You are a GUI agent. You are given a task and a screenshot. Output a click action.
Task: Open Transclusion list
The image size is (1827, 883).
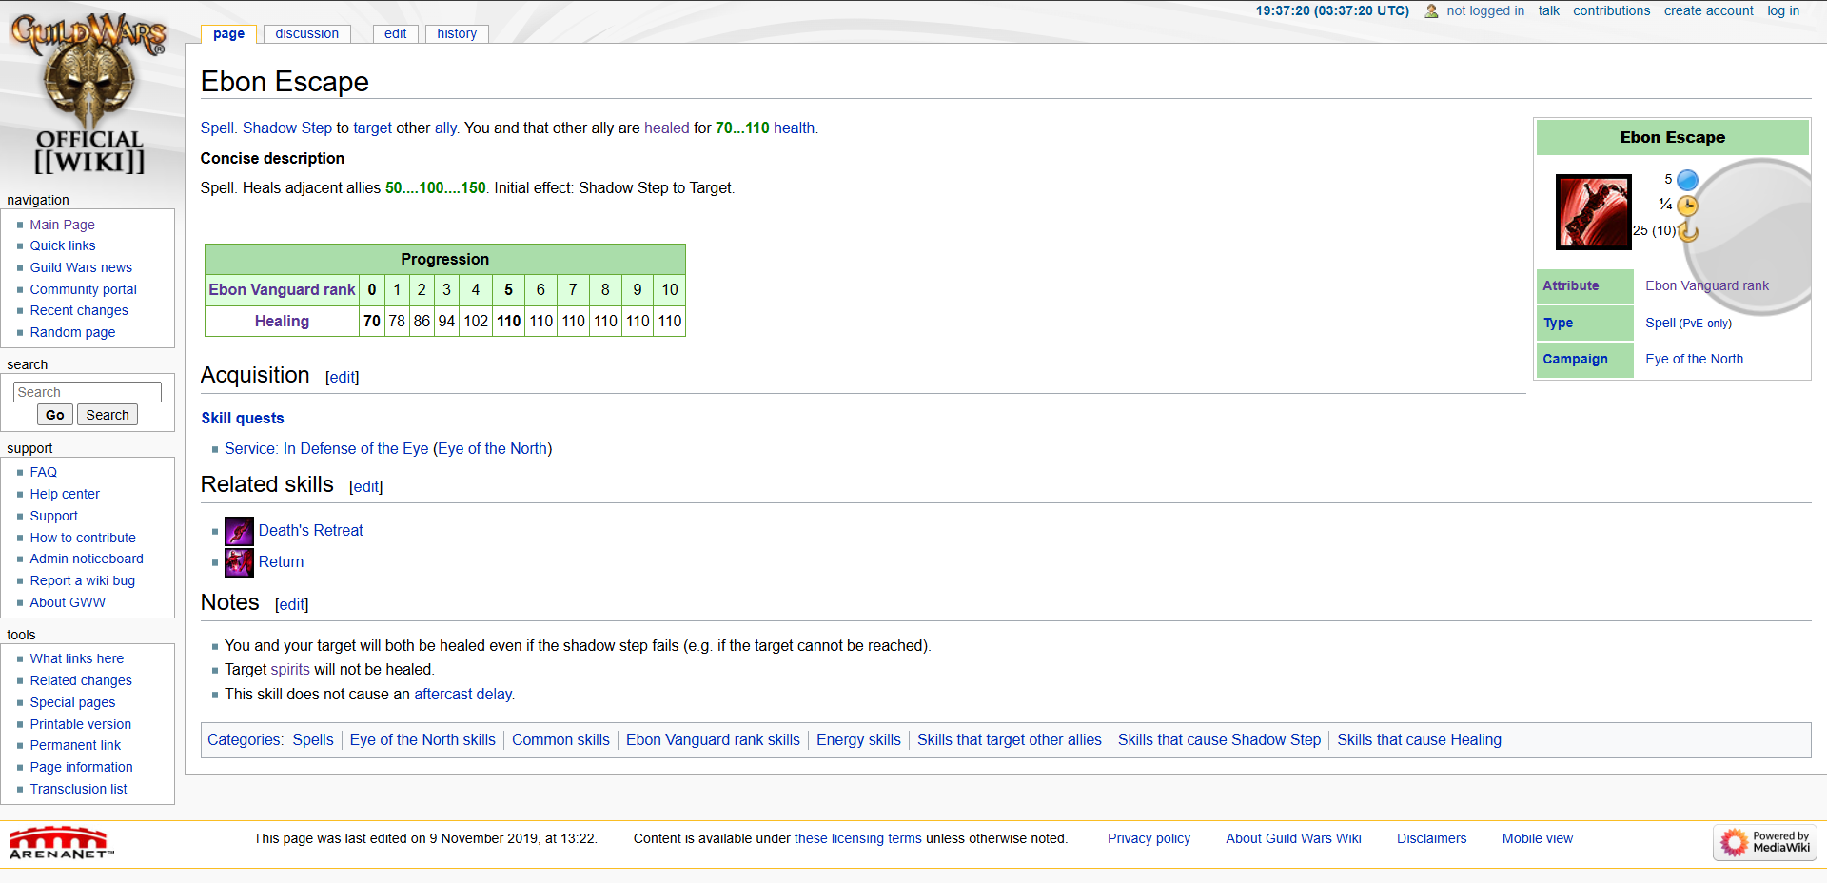click(78, 789)
